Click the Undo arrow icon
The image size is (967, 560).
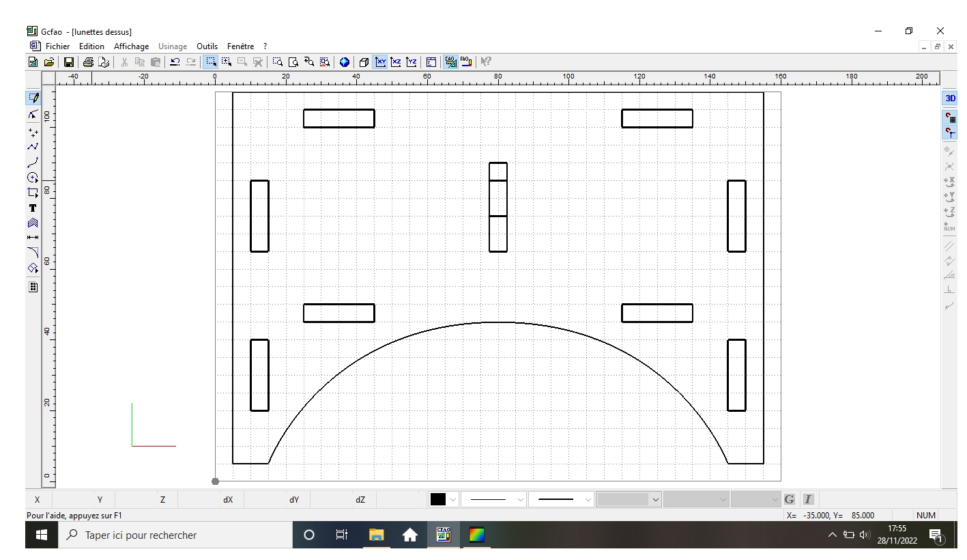pos(175,61)
